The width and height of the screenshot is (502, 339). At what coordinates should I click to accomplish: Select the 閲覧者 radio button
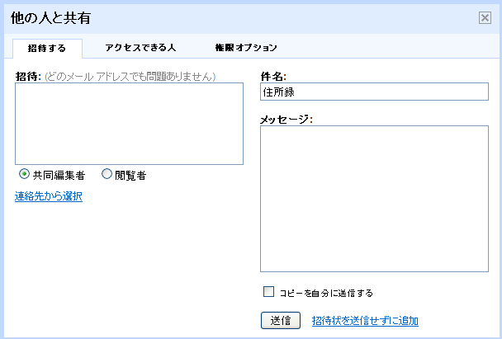107,174
